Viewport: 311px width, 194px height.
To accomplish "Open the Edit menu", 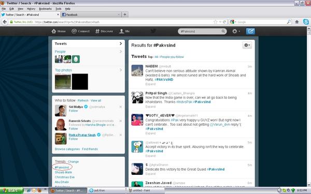I will click(12, 9).
